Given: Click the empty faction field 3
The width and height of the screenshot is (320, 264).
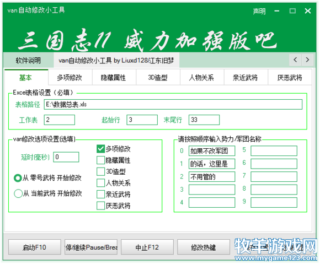Looking at the screenshot, I should [x=212, y=190].
